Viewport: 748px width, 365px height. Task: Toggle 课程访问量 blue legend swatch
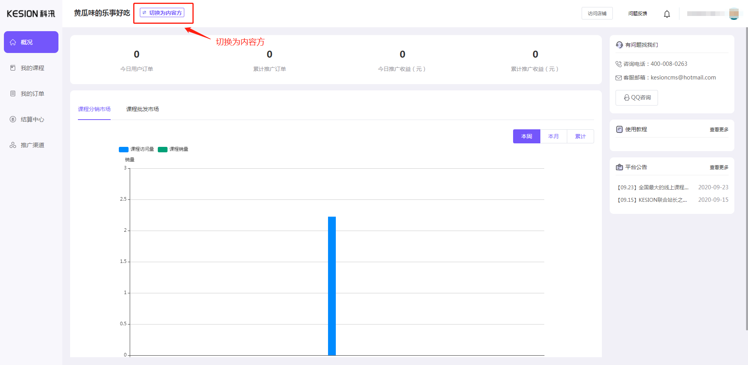click(123, 150)
